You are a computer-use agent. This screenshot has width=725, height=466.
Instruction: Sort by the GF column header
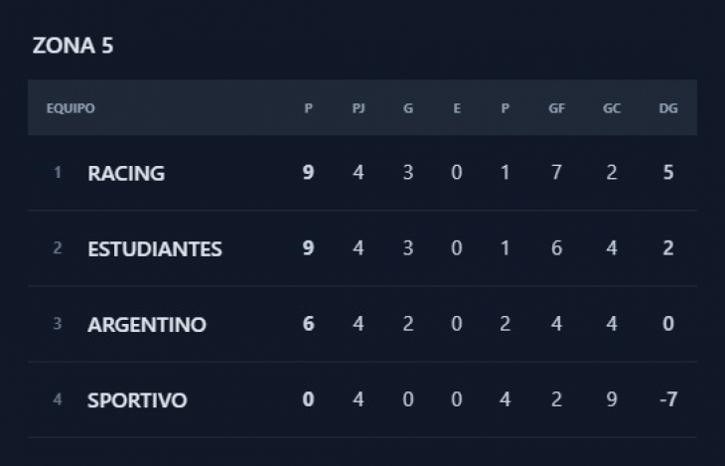(556, 108)
